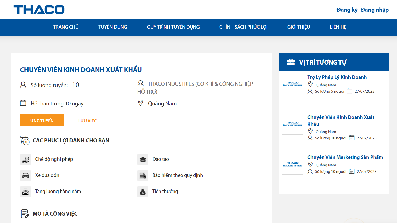Select Giới thiệu in the navigation bar
This screenshot has height=223, width=397.
pyautogui.click(x=299, y=27)
